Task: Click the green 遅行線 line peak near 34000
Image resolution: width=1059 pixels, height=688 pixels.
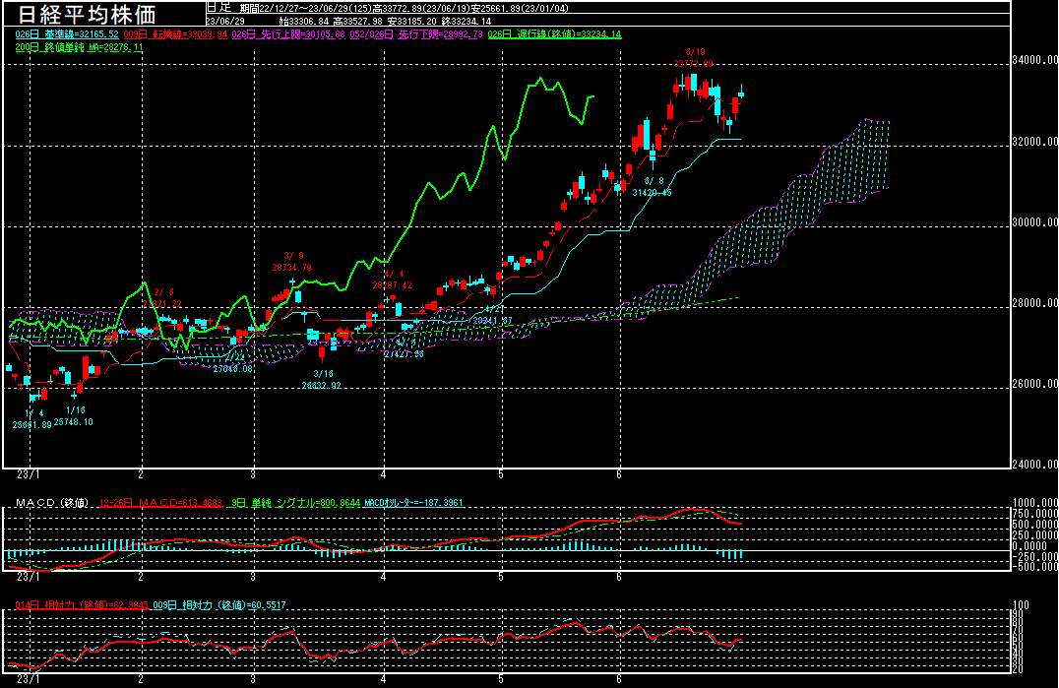Action: (x=539, y=80)
